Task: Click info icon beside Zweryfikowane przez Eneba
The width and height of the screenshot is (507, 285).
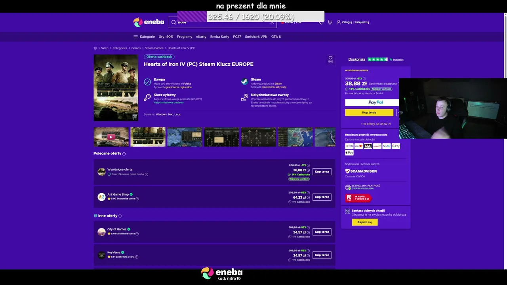Action: tap(147, 174)
